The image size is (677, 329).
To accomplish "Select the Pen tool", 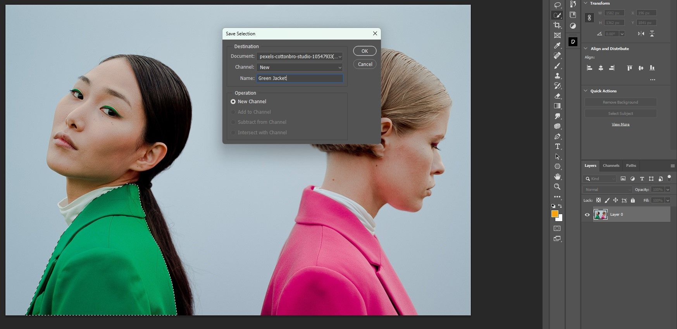I will (557, 136).
